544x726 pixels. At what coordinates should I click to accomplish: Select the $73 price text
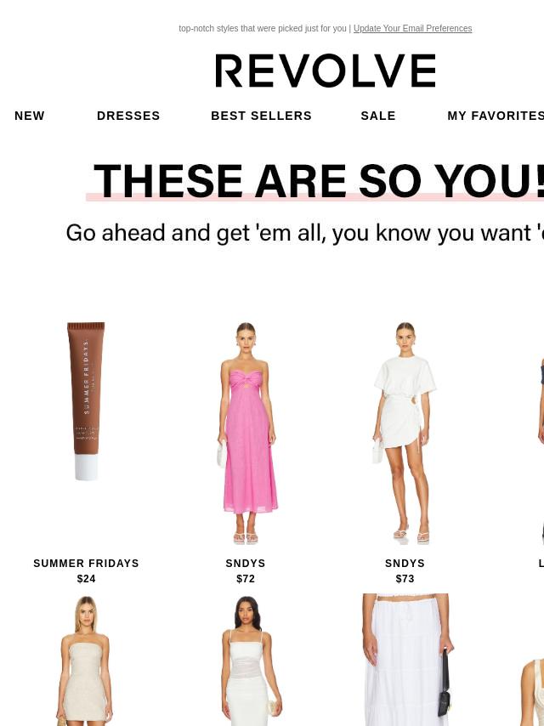click(405, 579)
